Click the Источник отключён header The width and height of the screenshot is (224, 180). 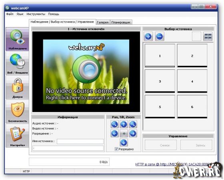tap(86, 29)
